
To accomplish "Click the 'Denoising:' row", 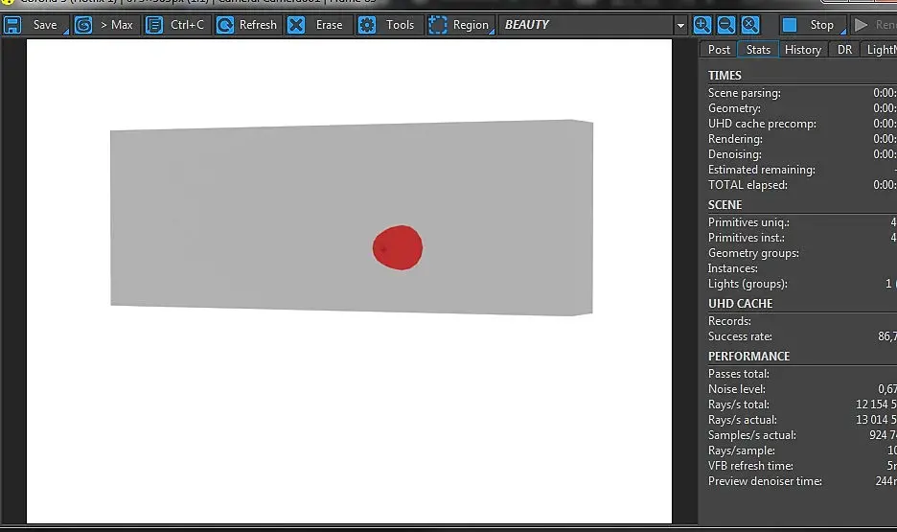I will pos(802,154).
